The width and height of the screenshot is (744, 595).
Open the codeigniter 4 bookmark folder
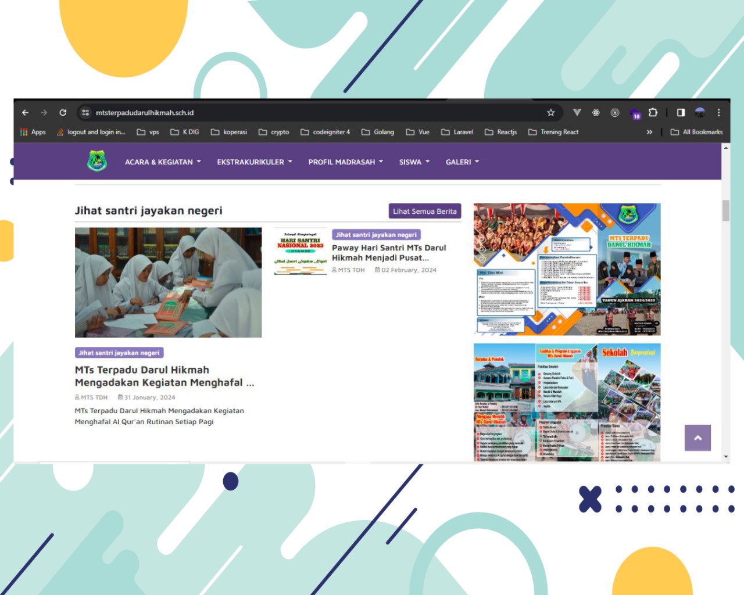coord(325,132)
